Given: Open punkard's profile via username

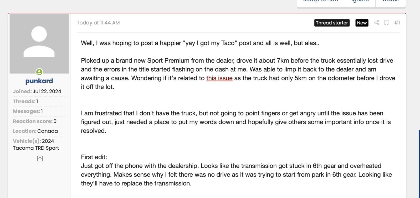Looking at the screenshot, I should 39,81.
